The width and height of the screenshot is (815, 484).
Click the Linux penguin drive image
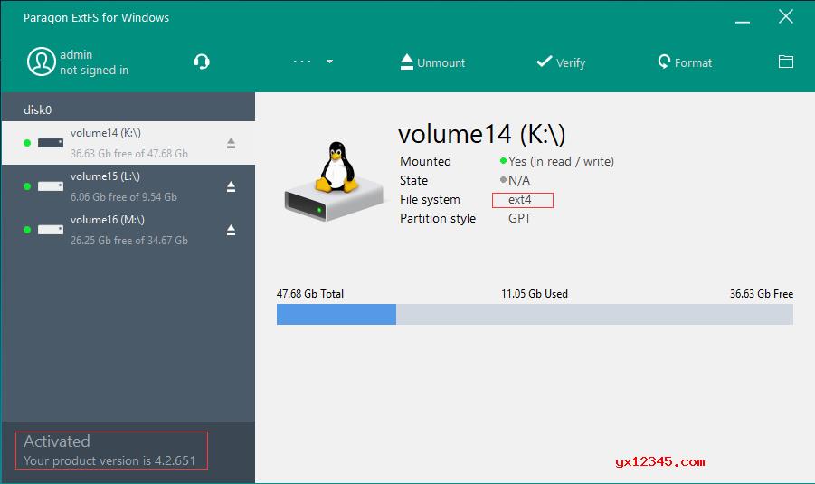tap(334, 180)
